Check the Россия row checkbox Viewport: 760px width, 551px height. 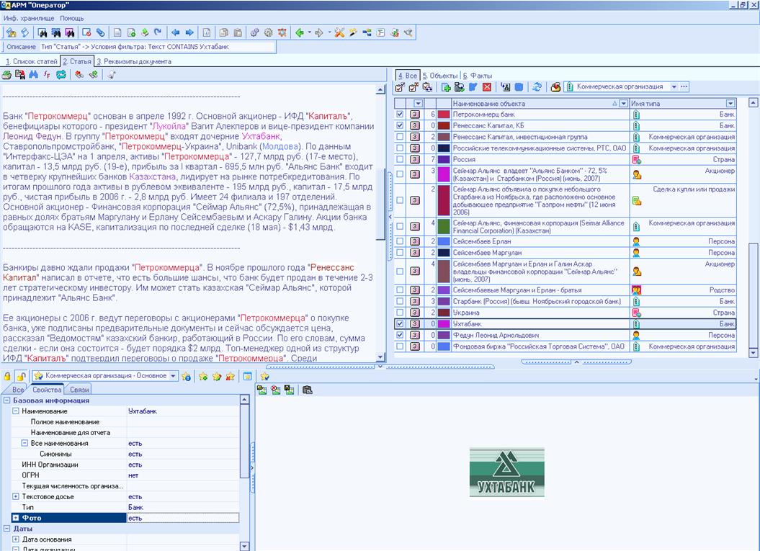[x=400, y=159]
